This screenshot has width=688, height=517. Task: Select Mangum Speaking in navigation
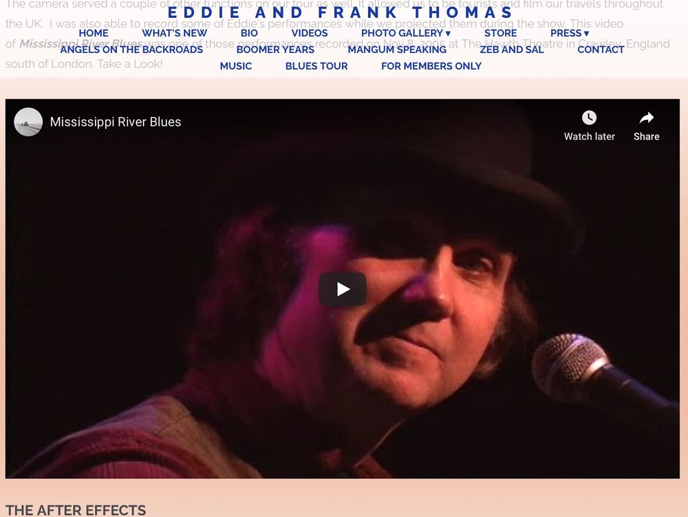(397, 50)
